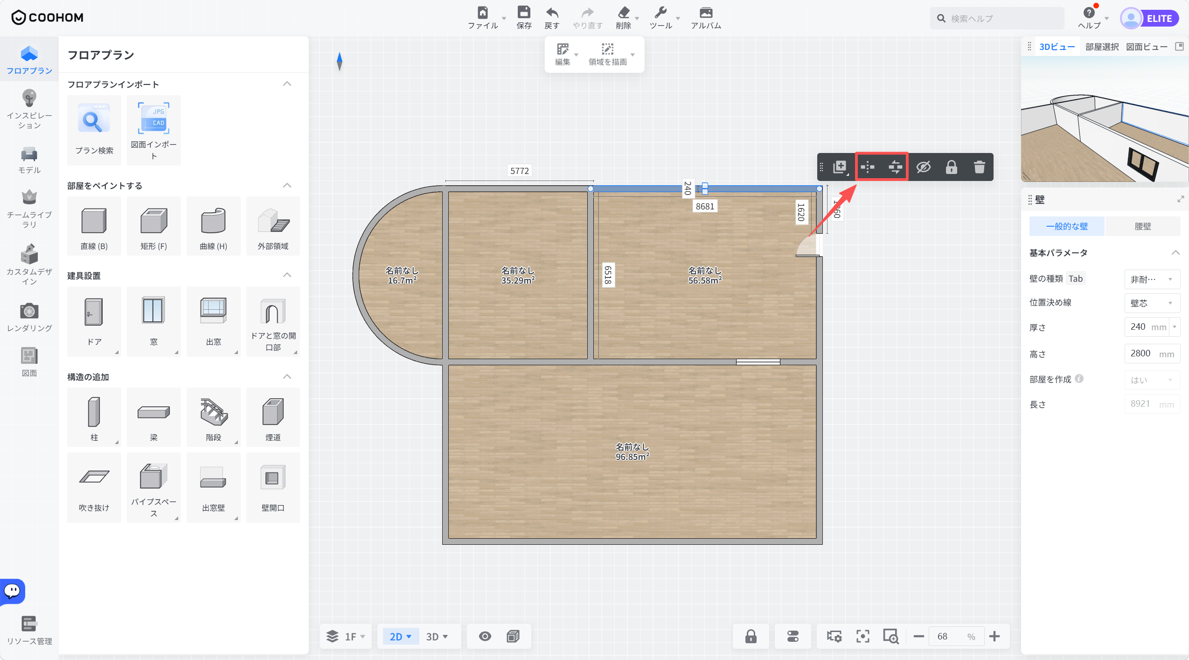The image size is (1189, 660).
Task: Switch canvas to 3D mode
Action: pos(437,636)
